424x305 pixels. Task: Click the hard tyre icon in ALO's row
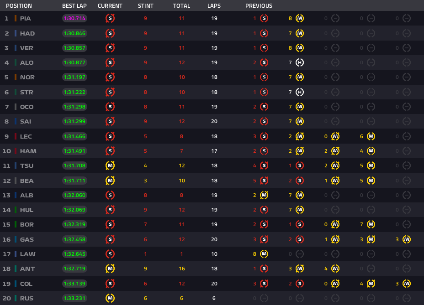point(300,63)
